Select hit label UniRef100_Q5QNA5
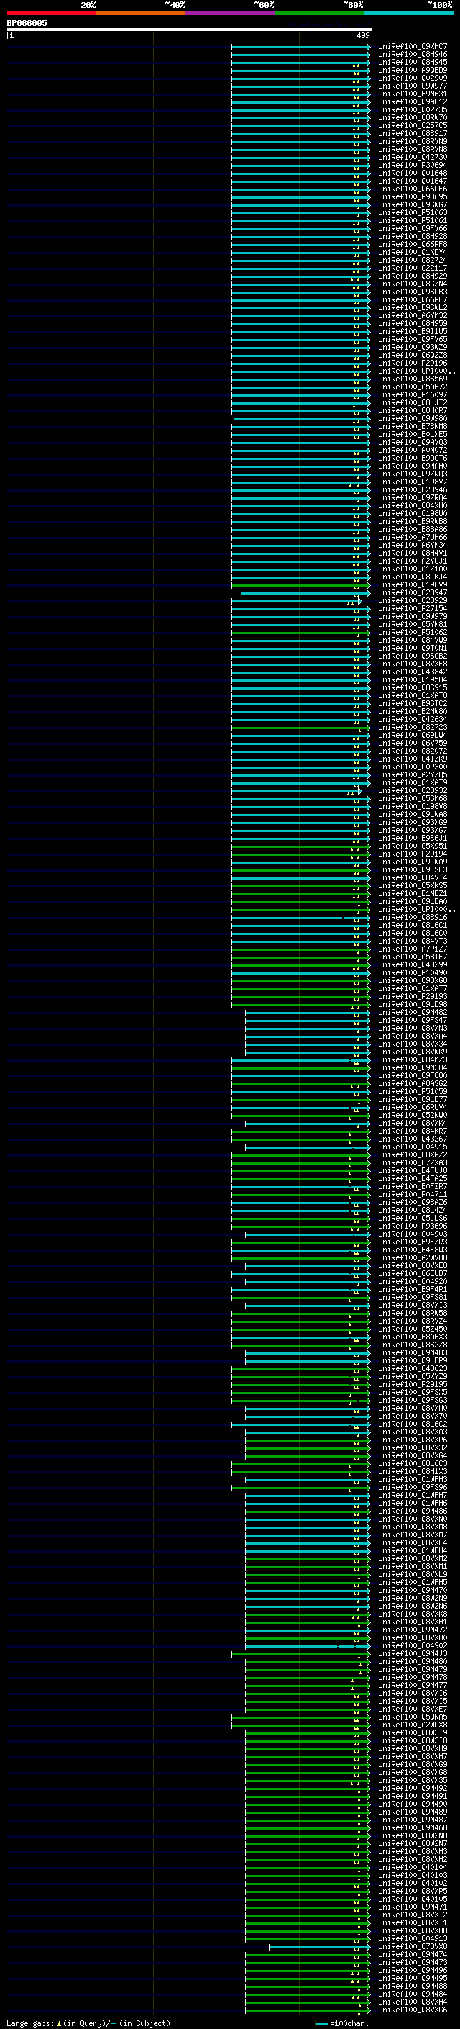The image size is (460, 2029). [x=413, y=1717]
